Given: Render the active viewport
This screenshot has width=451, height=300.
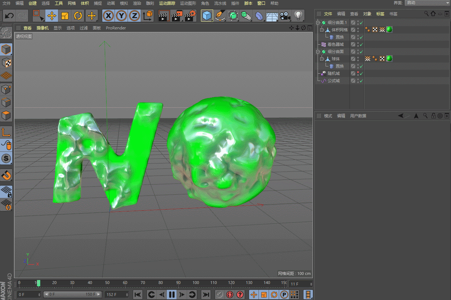Looking at the screenshot, I should (x=164, y=16).
